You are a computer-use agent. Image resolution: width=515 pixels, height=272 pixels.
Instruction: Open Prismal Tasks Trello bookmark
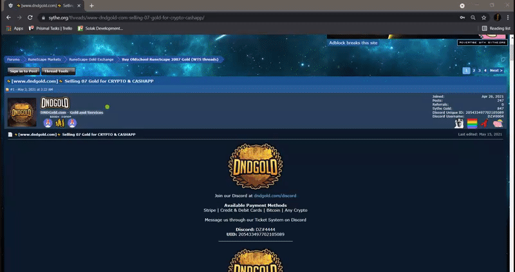[x=50, y=28]
